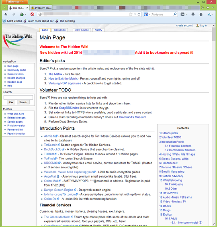The width and height of the screenshot is (217, 227).
Task: Open the TorBrowser application menu
Action: pos(15,2)
